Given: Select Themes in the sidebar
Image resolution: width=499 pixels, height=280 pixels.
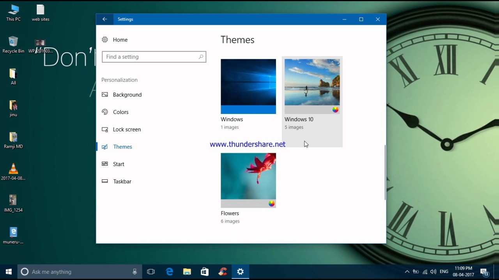Looking at the screenshot, I should click(122, 147).
